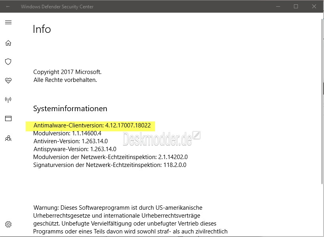Open Virus & threat protection shield icon
324x237 pixels.
point(8,62)
